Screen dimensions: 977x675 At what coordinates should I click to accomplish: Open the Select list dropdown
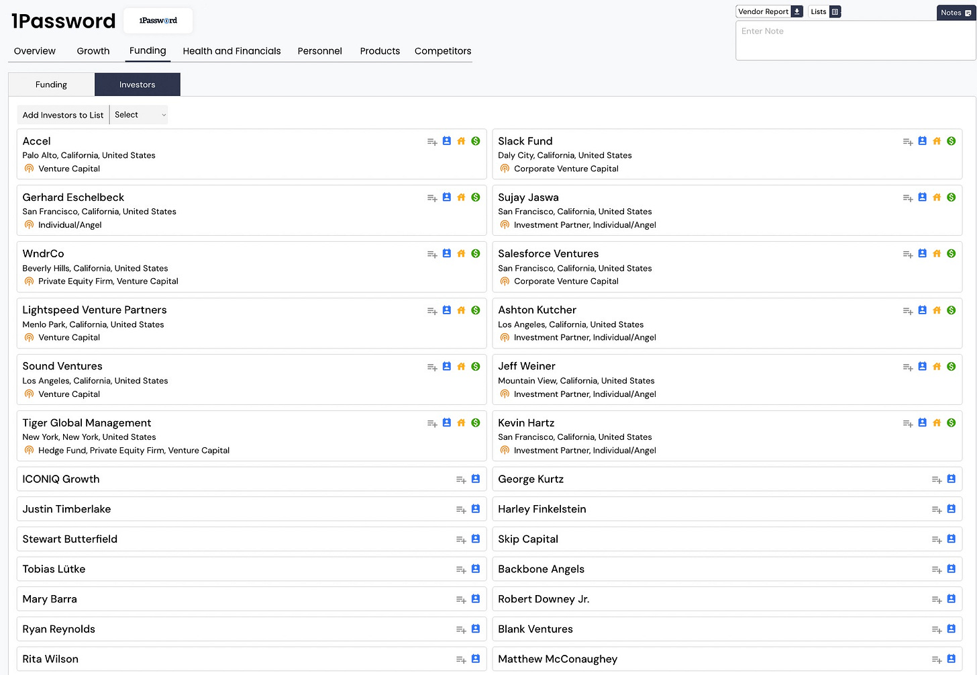[x=139, y=115]
